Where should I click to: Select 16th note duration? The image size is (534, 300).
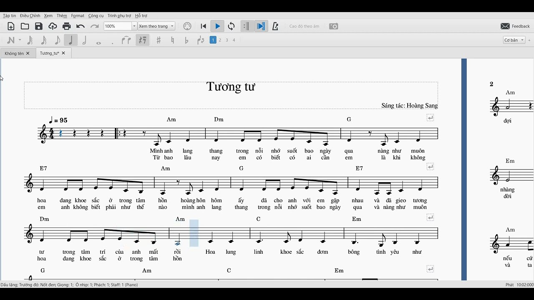point(43,40)
